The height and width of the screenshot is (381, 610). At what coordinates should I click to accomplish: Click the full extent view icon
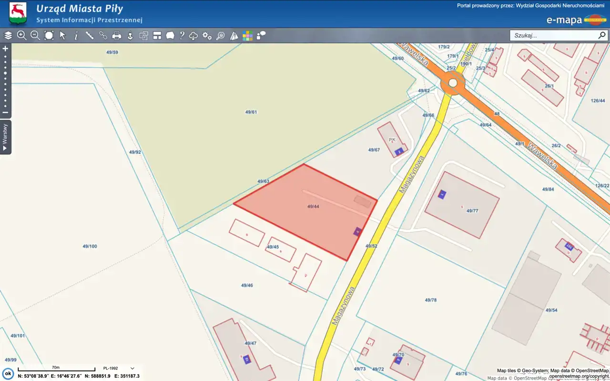(49, 35)
